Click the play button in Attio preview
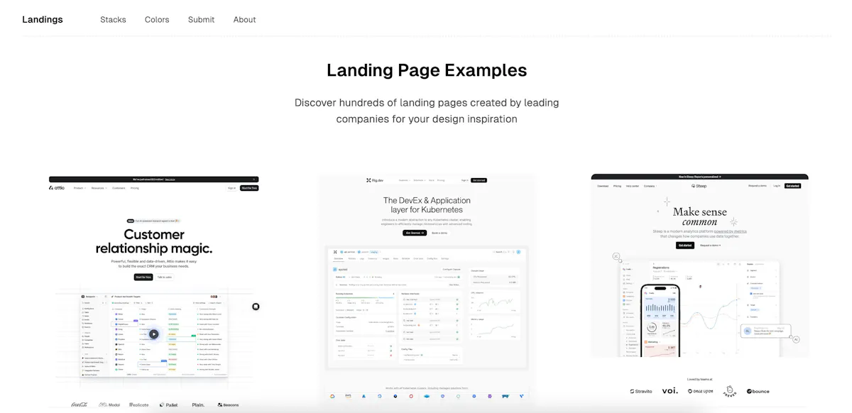The height and width of the screenshot is (413, 852). click(153, 334)
